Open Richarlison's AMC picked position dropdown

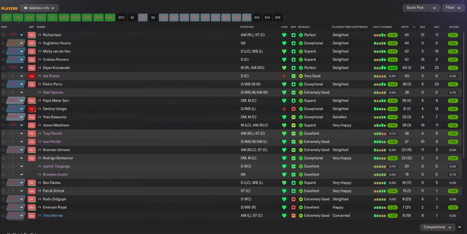click(x=16, y=35)
